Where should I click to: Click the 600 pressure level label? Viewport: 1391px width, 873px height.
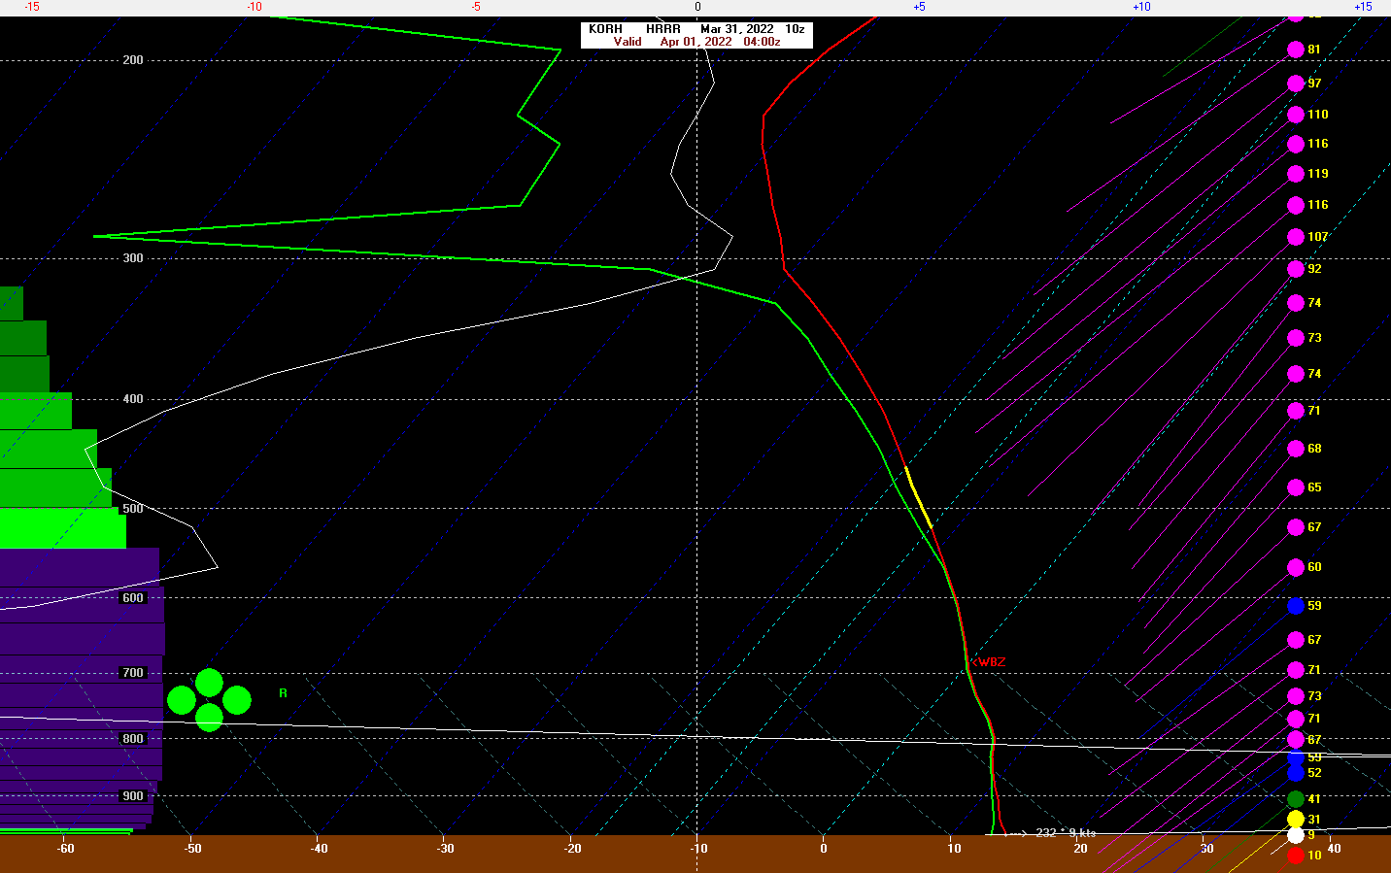(133, 598)
